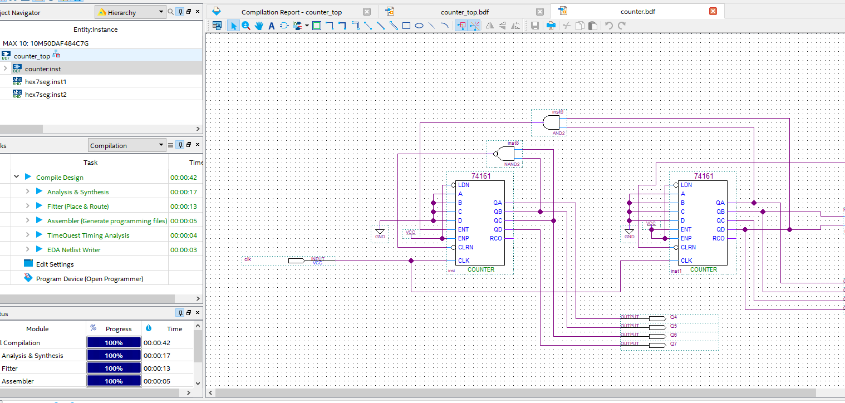Open the Pin tool dropdown arrow

(307, 26)
